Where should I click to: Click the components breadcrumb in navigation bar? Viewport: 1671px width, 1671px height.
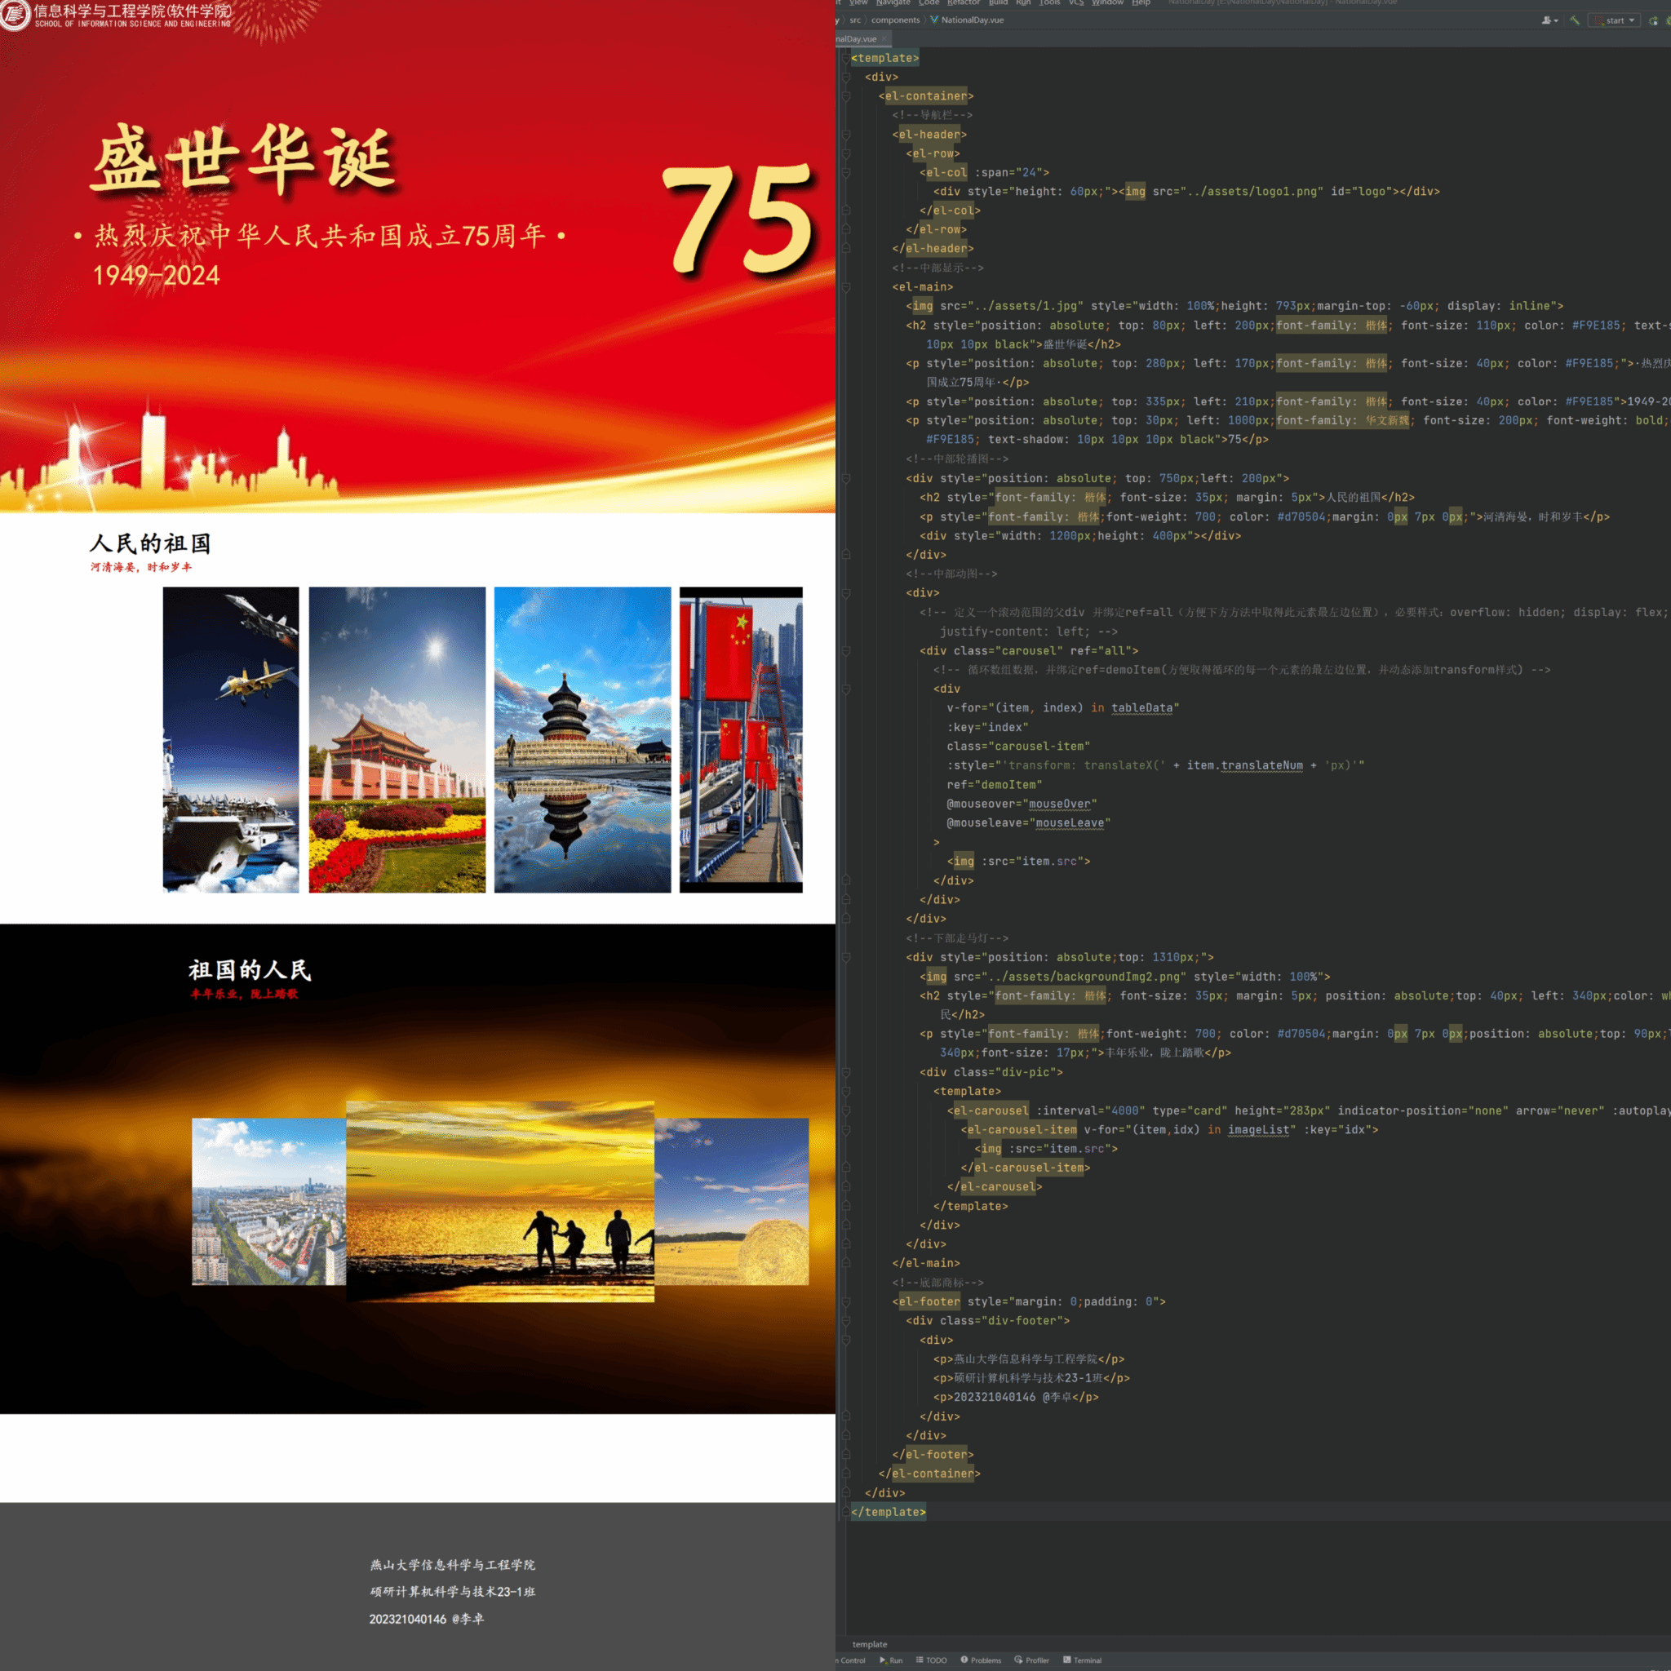click(895, 20)
